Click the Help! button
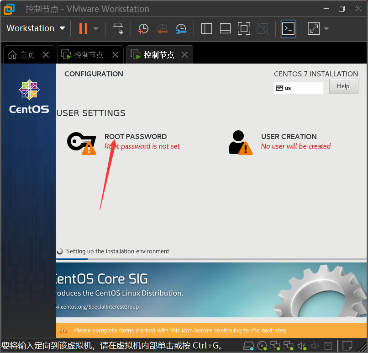This screenshot has height=353, width=368. [344, 86]
